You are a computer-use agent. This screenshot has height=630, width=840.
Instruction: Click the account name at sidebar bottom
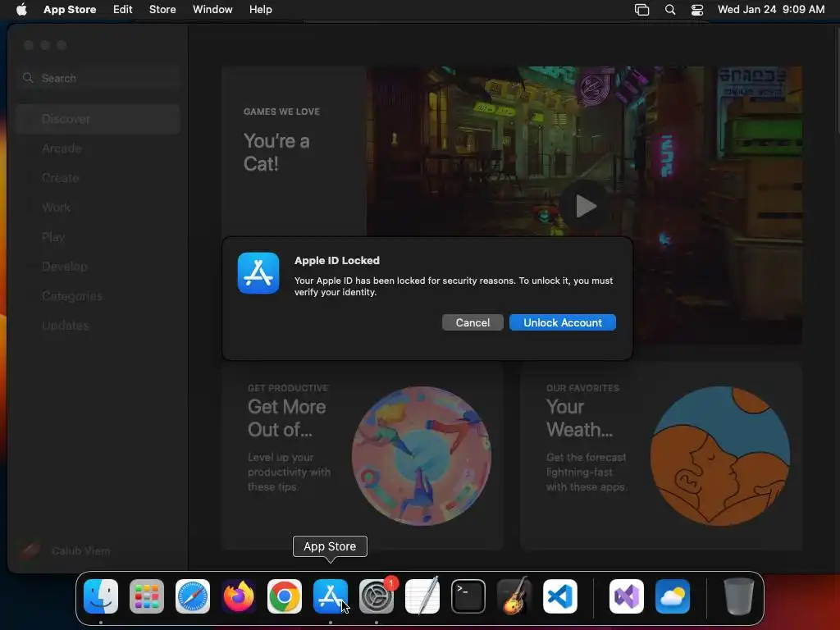tap(80, 550)
